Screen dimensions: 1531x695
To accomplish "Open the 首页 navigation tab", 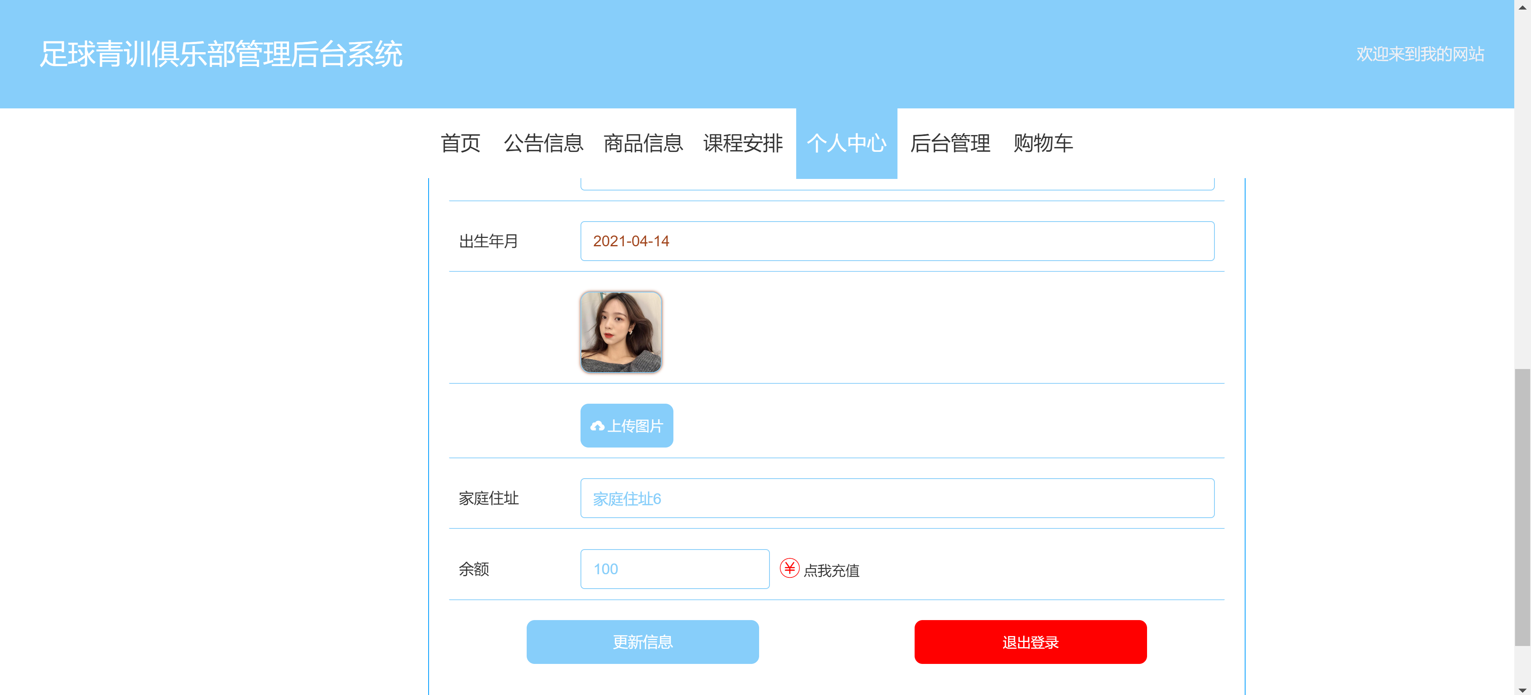I will point(460,143).
